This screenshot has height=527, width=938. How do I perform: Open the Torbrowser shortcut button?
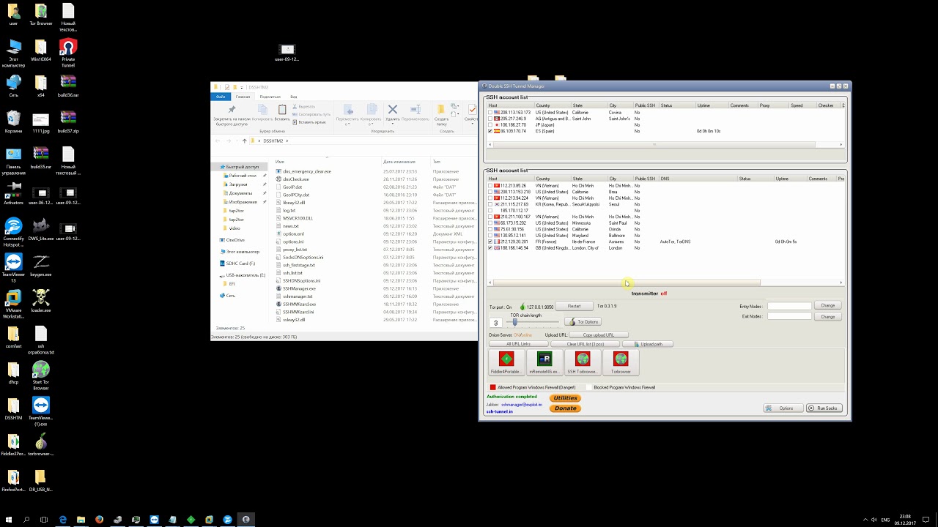[621, 362]
